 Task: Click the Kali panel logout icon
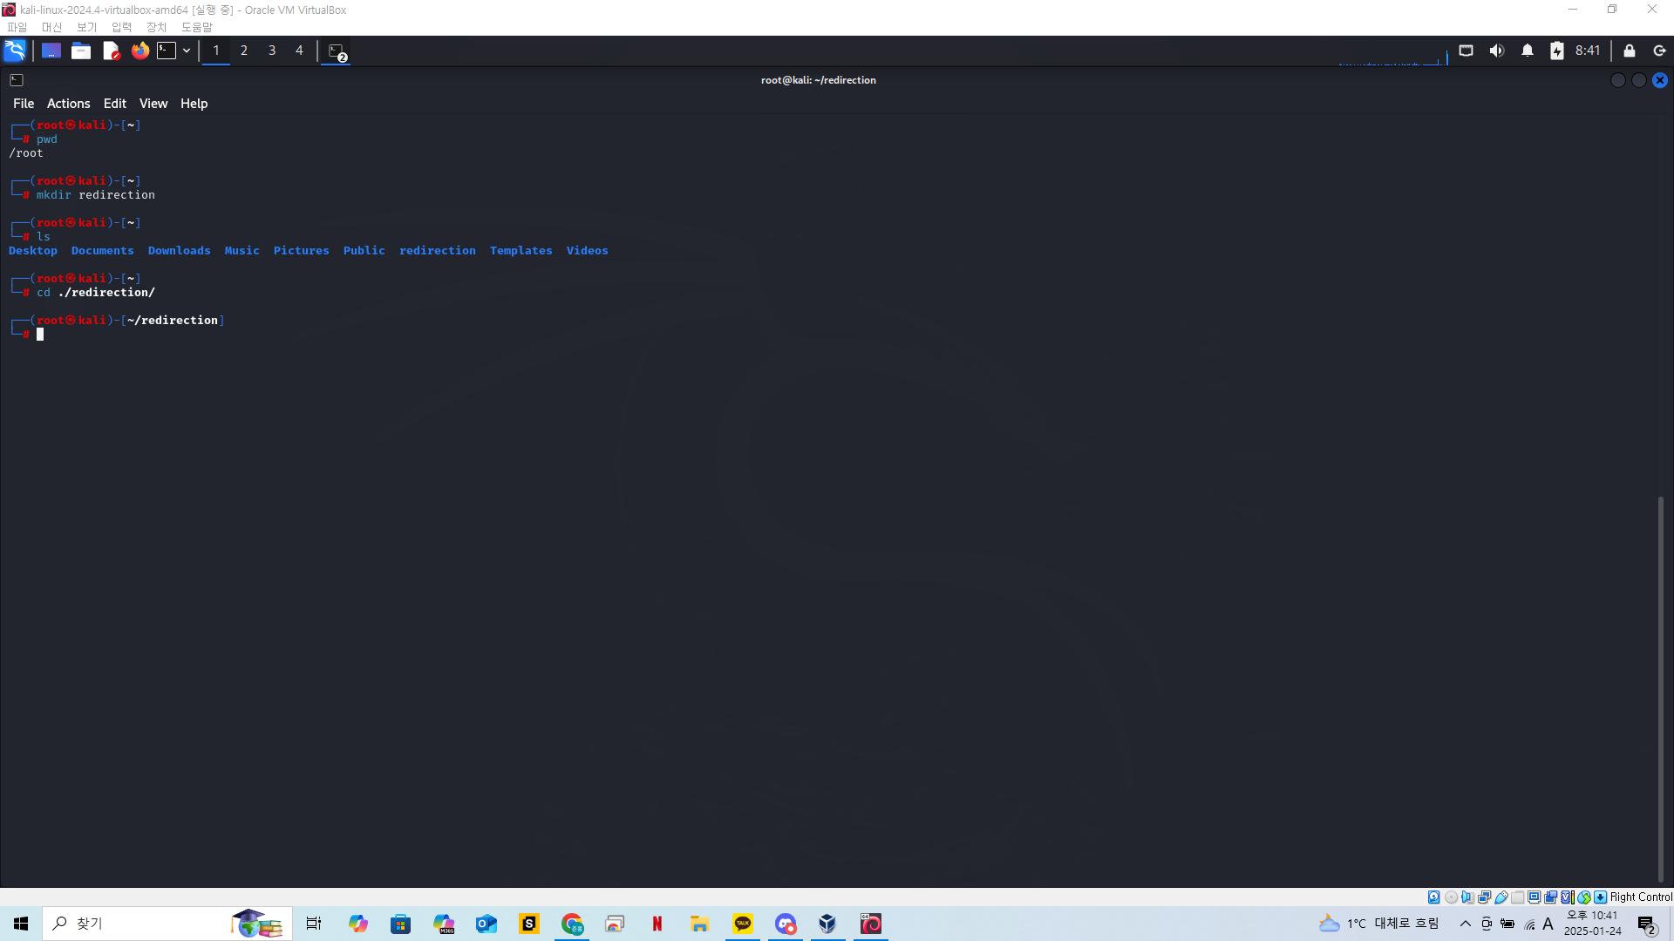click(1659, 51)
